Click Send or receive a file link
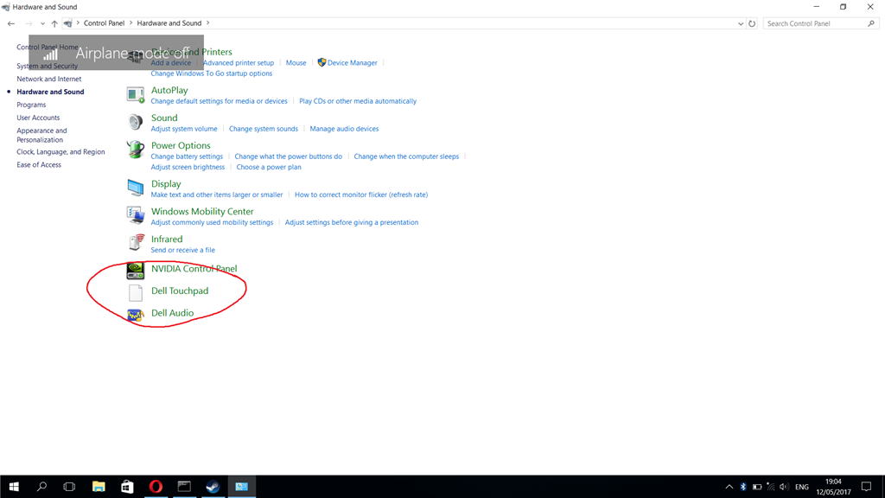The width and height of the screenshot is (885, 498). (183, 250)
